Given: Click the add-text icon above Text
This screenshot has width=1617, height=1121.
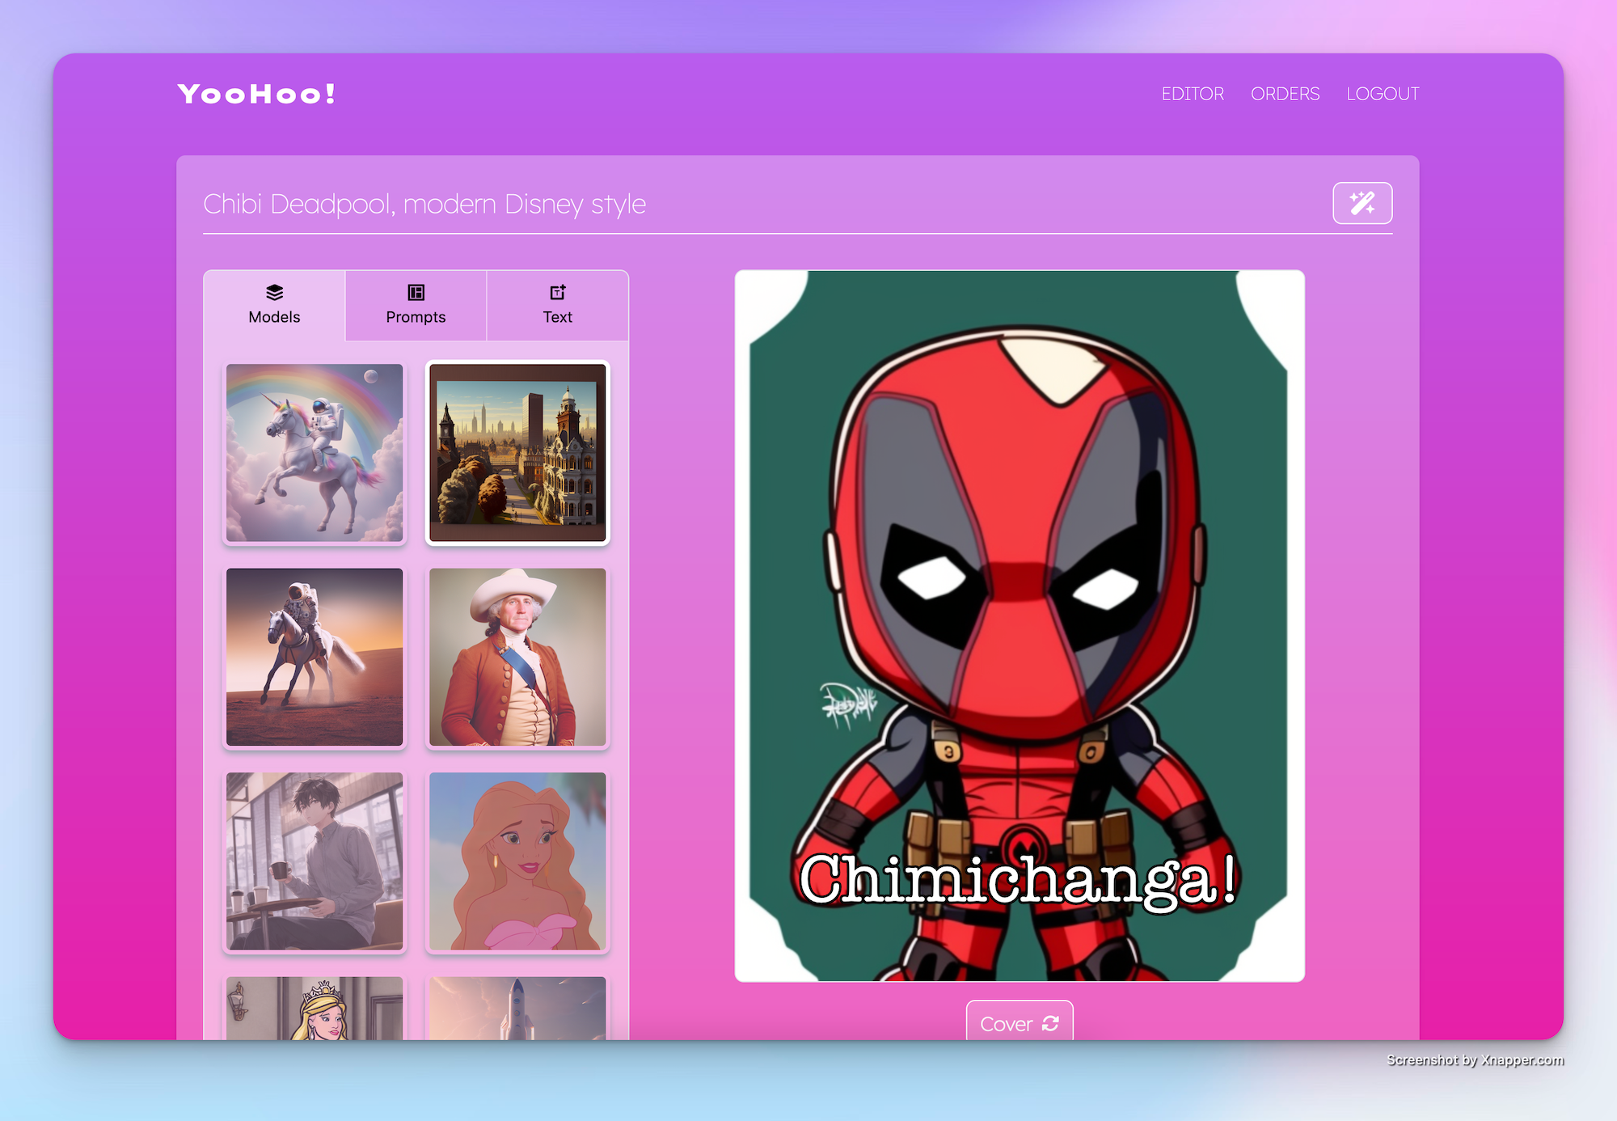Looking at the screenshot, I should click(x=557, y=292).
